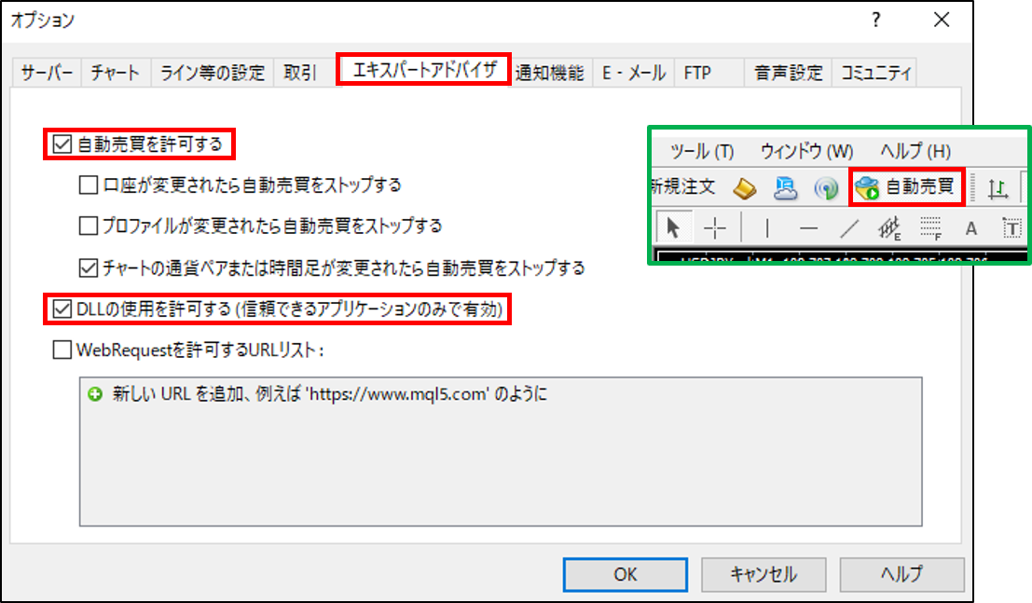Select the vertical line drawing tool
The image size is (1032, 603).
pos(767,228)
